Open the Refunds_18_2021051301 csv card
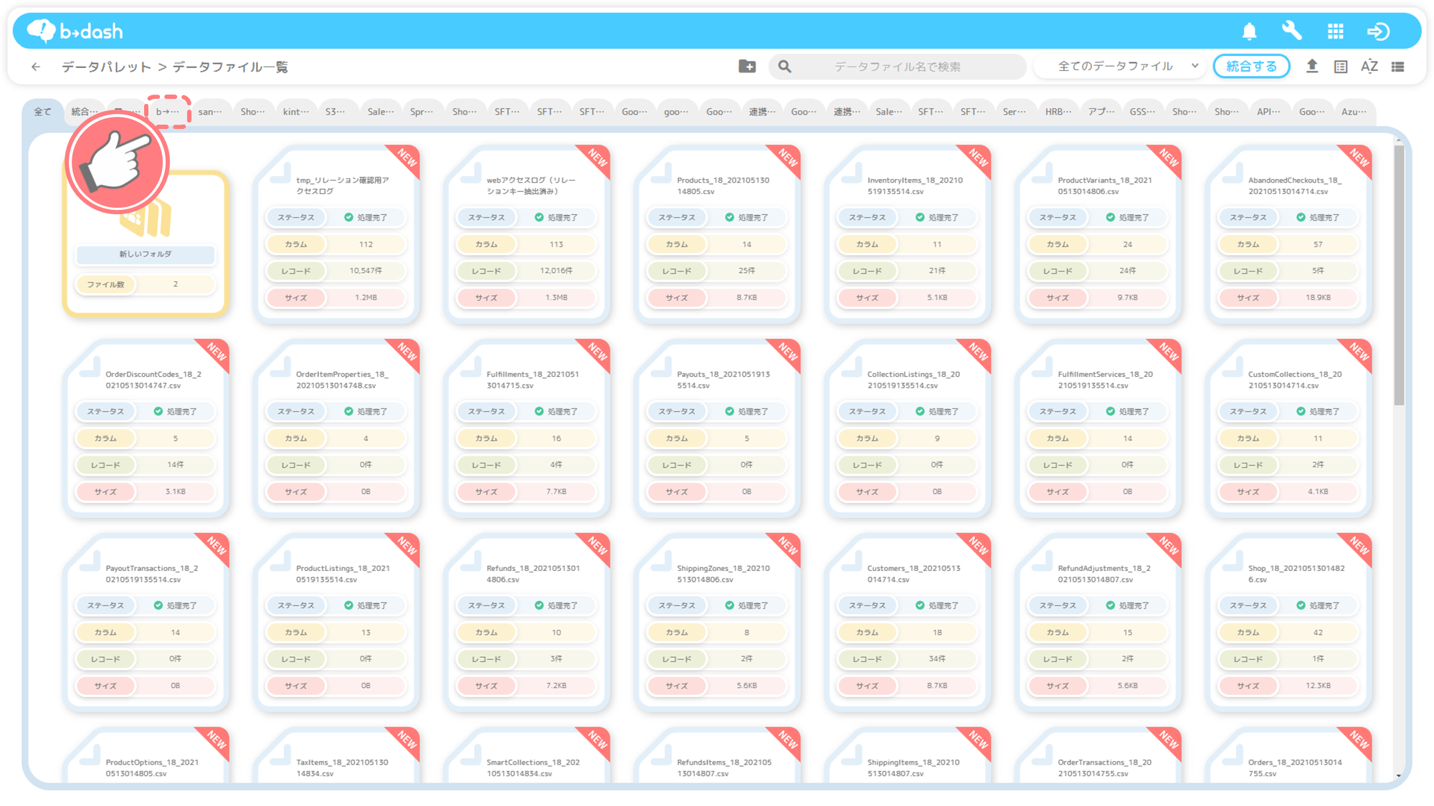This screenshot has width=1434, height=806. click(527, 623)
